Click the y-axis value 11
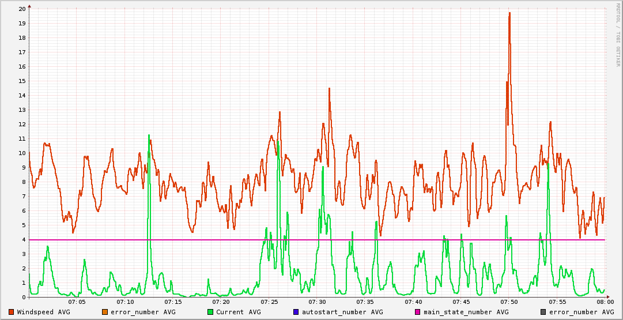623x320 pixels. click(x=22, y=139)
